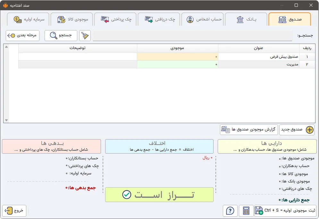The height and width of the screenshot is (219, 319).
Task: Click the جستجو search button
Action: (61, 36)
